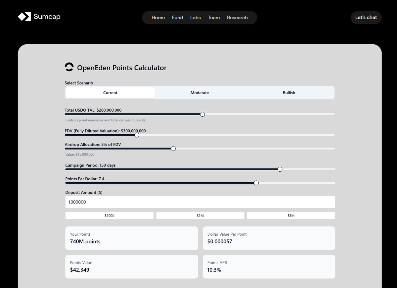This screenshot has width=397, height=288.
Task: Click 'Controls point emissions and total campaign points'
Action: coord(105,120)
